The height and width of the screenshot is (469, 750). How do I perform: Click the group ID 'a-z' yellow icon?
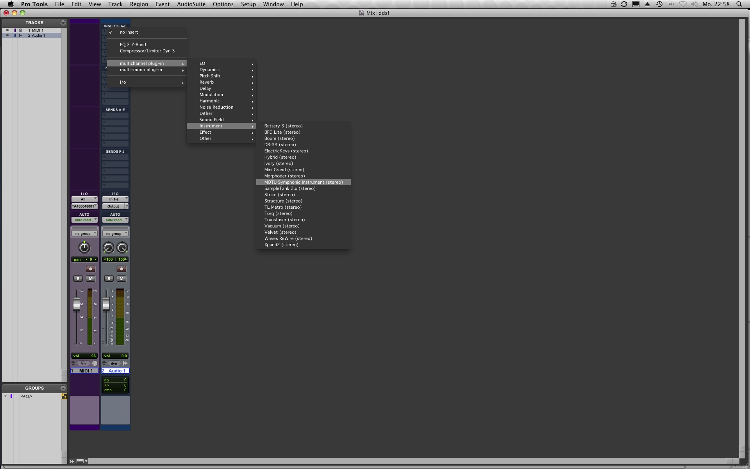coord(64,396)
